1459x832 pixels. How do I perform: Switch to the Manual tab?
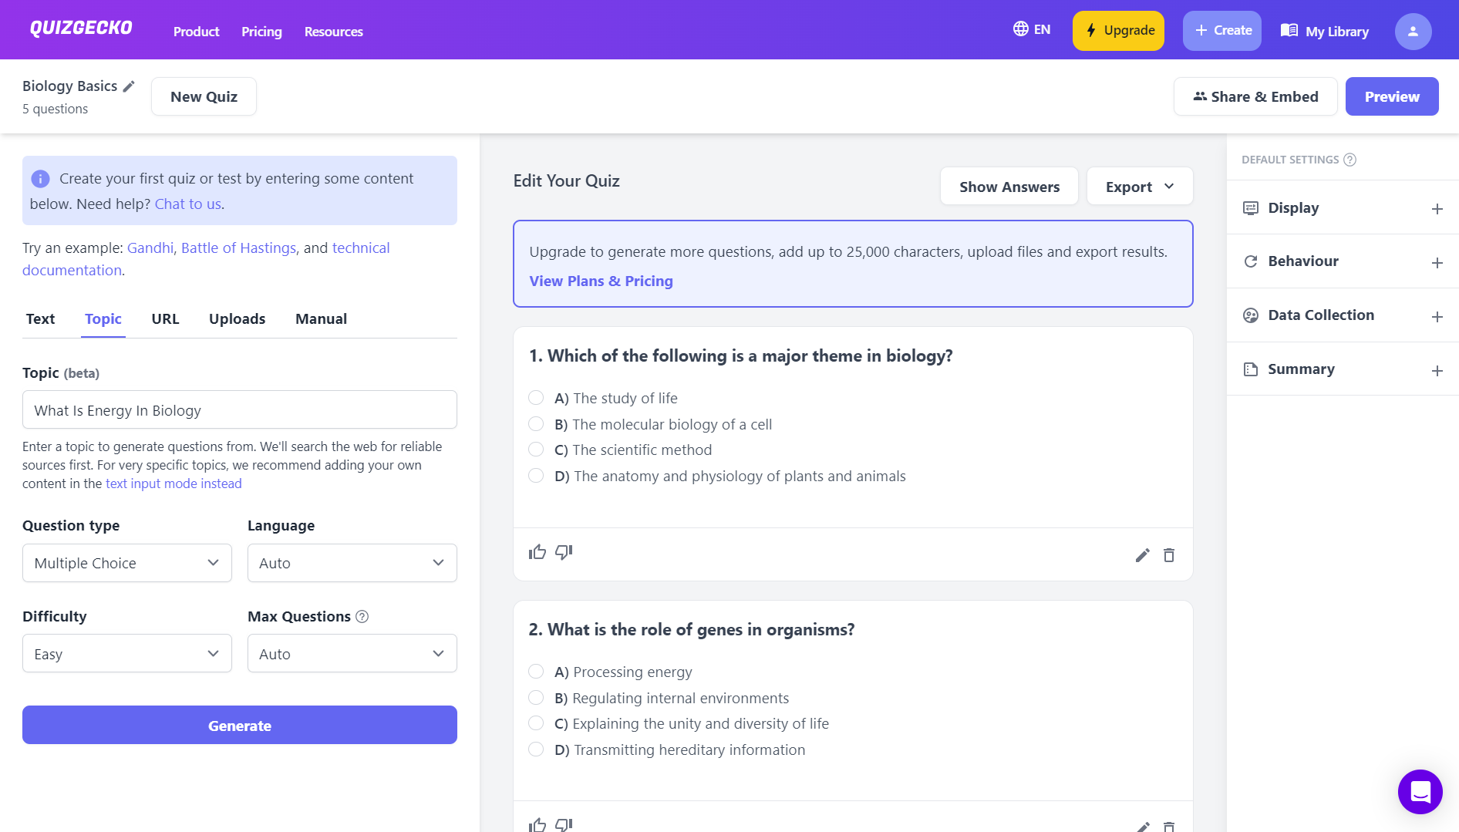pyautogui.click(x=321, y=319)
